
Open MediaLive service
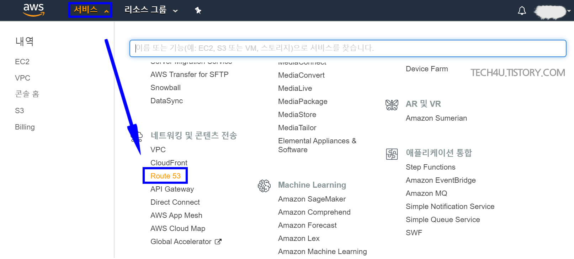(295, 88)
